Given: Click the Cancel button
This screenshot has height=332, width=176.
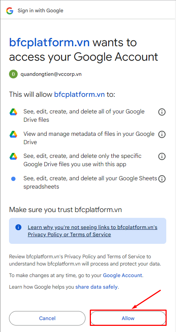Looking at the screenshot, I should pos(47,318).
